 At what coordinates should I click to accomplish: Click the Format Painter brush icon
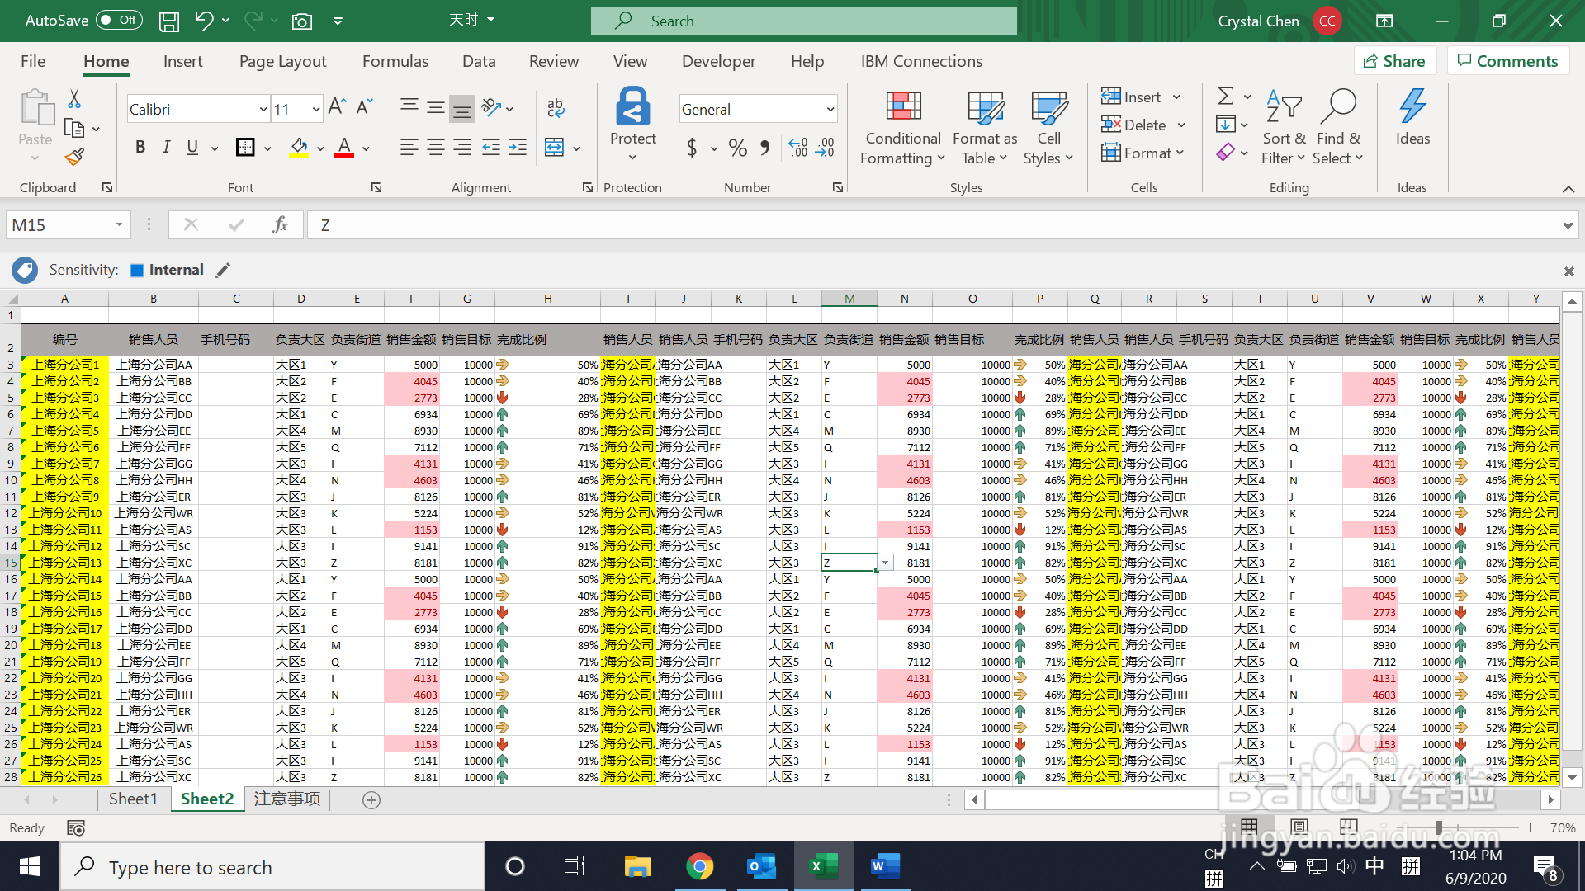(74, 157)
